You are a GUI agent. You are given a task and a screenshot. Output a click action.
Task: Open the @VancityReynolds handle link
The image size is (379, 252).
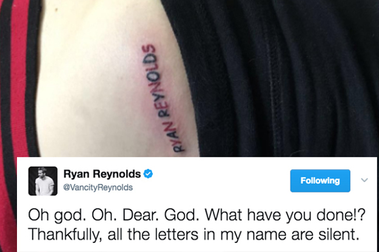coord(98,188)
